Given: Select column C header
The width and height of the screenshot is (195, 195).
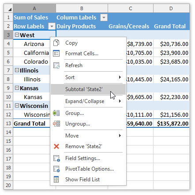Looking at the screenshot, I should point(131,8).
